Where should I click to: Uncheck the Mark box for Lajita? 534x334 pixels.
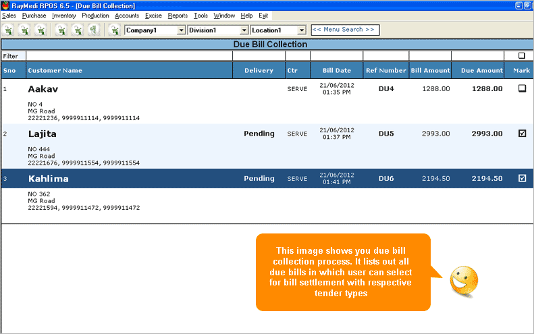(x=522, y=134)
